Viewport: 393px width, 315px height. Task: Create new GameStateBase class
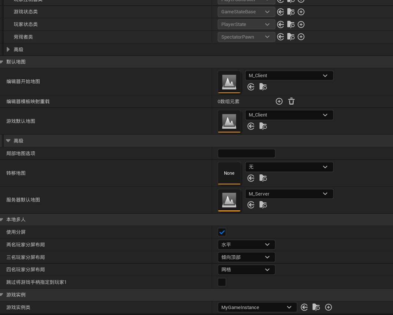pos(301,12)
